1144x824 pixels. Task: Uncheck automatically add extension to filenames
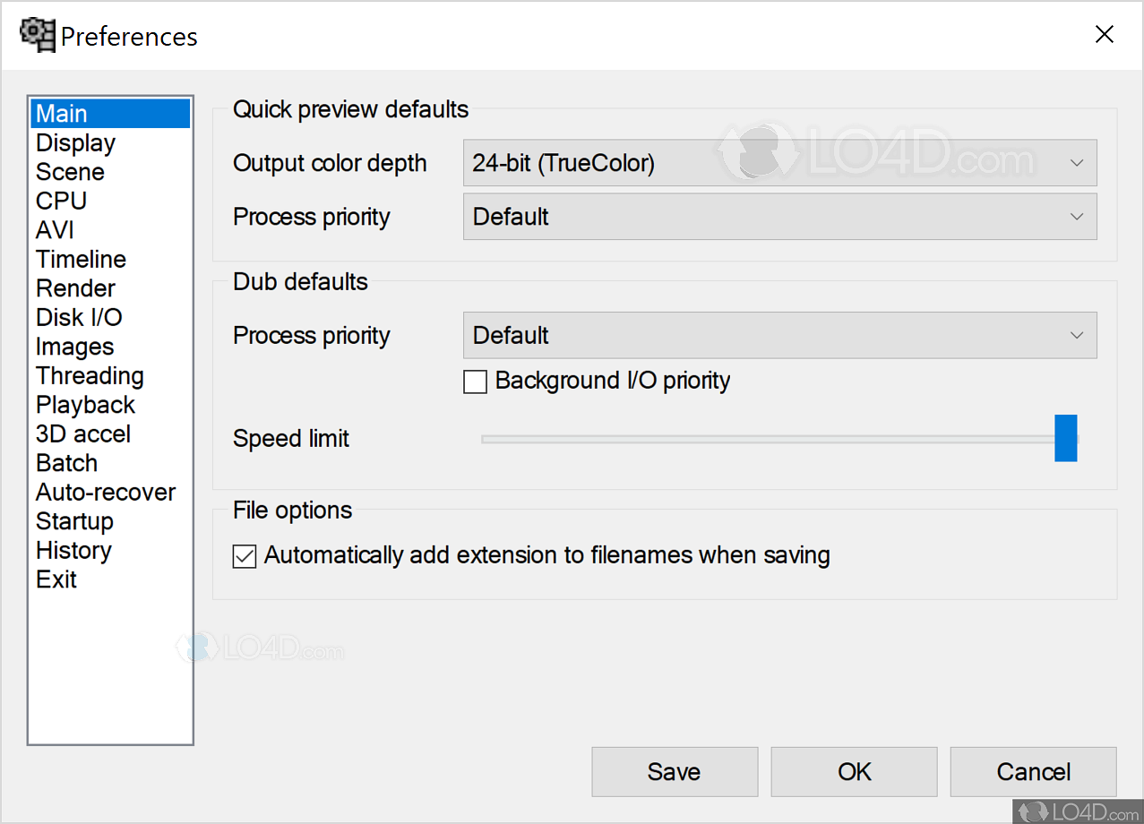pyautogui.click(x=244, y=556)
